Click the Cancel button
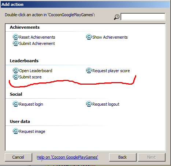The image size is (171, 166). tap(18, 157)
